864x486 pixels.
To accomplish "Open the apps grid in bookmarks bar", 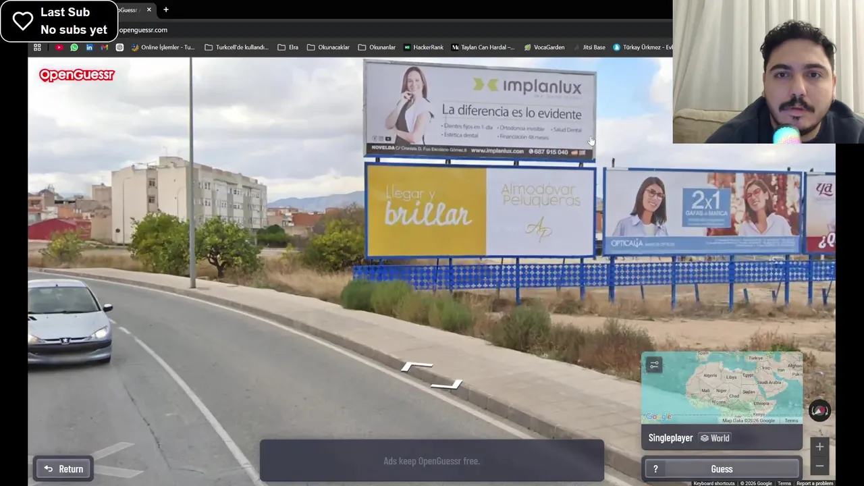I will pos(37,47).
